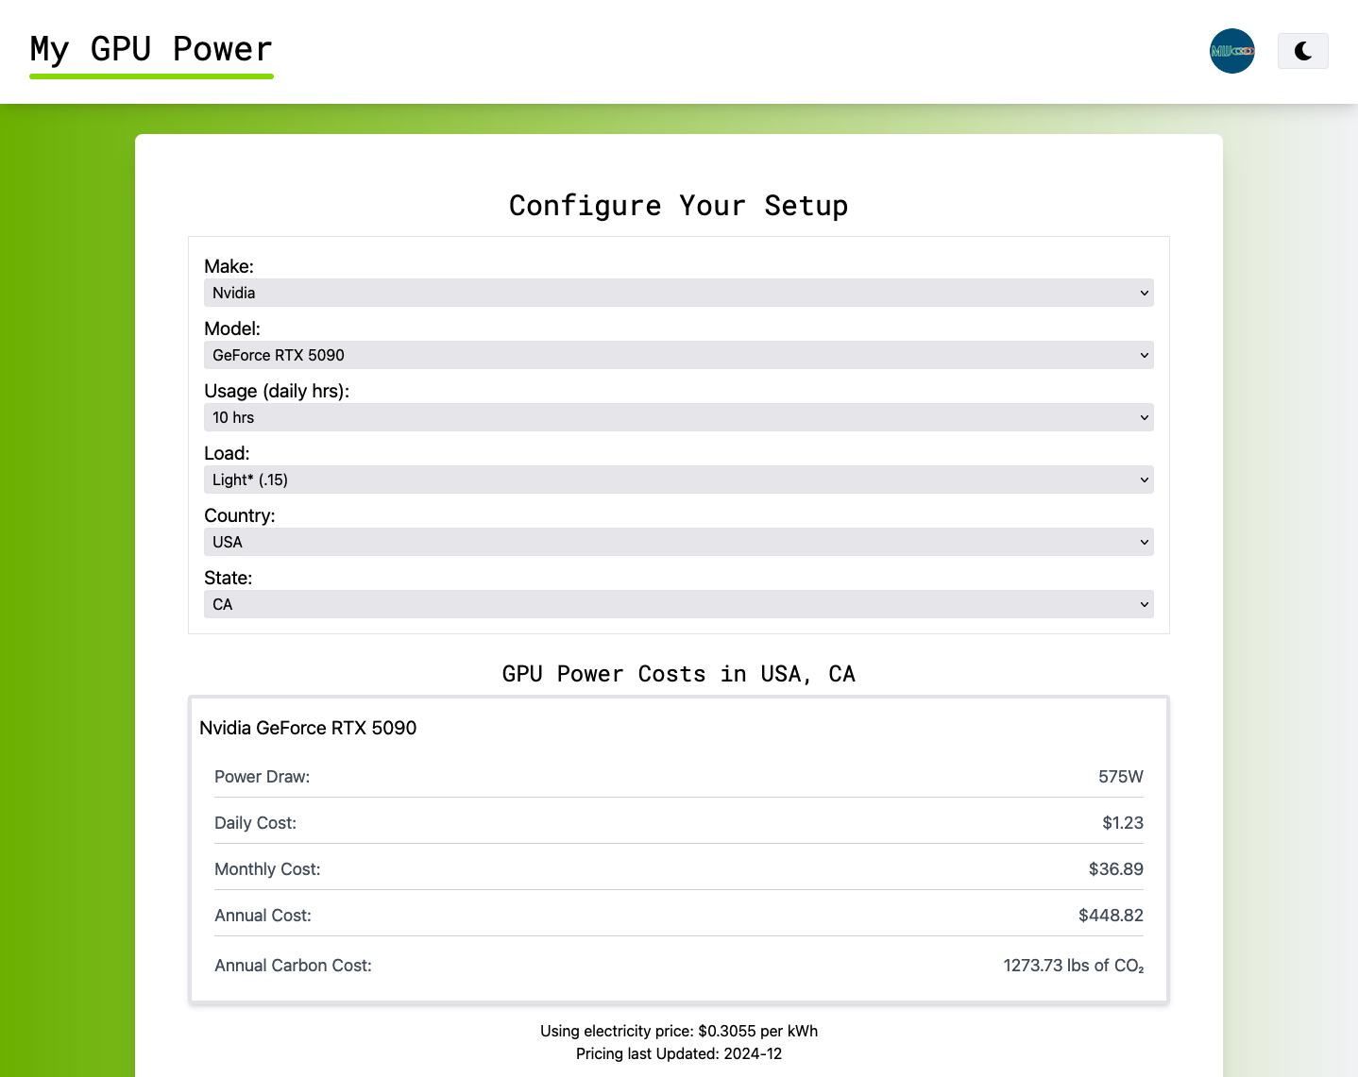Click the electricity price note text
Image resolution: width=1358 pixels, height=1077 pixels.
(679, 1031)
